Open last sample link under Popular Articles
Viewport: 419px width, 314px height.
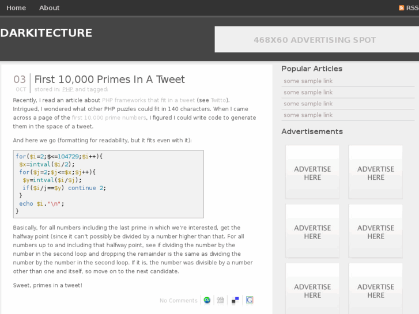tap(308, 115)
